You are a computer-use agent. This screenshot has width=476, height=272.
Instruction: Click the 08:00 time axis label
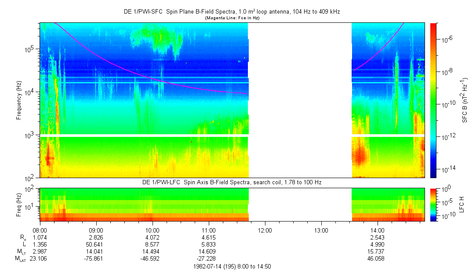click(40, 230)
